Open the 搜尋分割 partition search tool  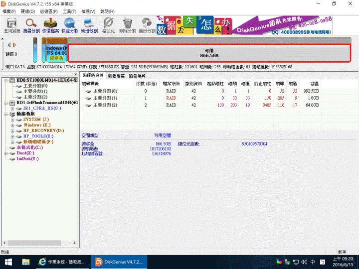click(x=31, y=25)
